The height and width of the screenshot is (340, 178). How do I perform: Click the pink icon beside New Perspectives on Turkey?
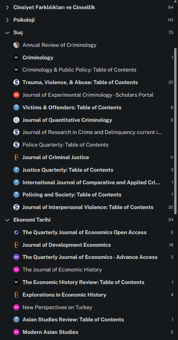pyautogui.click(x=16, y=307)
